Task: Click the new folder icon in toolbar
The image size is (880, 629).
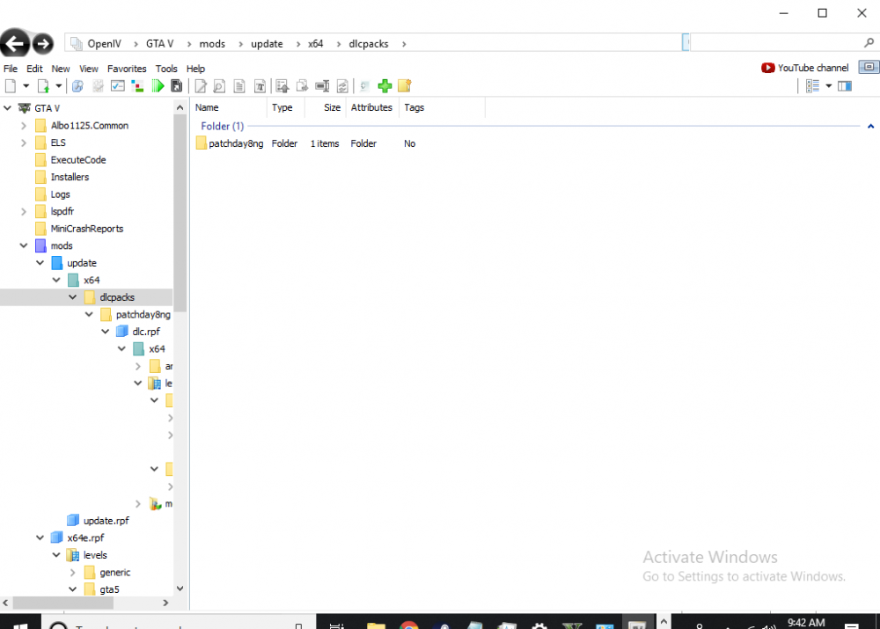Action: [404, 86]
